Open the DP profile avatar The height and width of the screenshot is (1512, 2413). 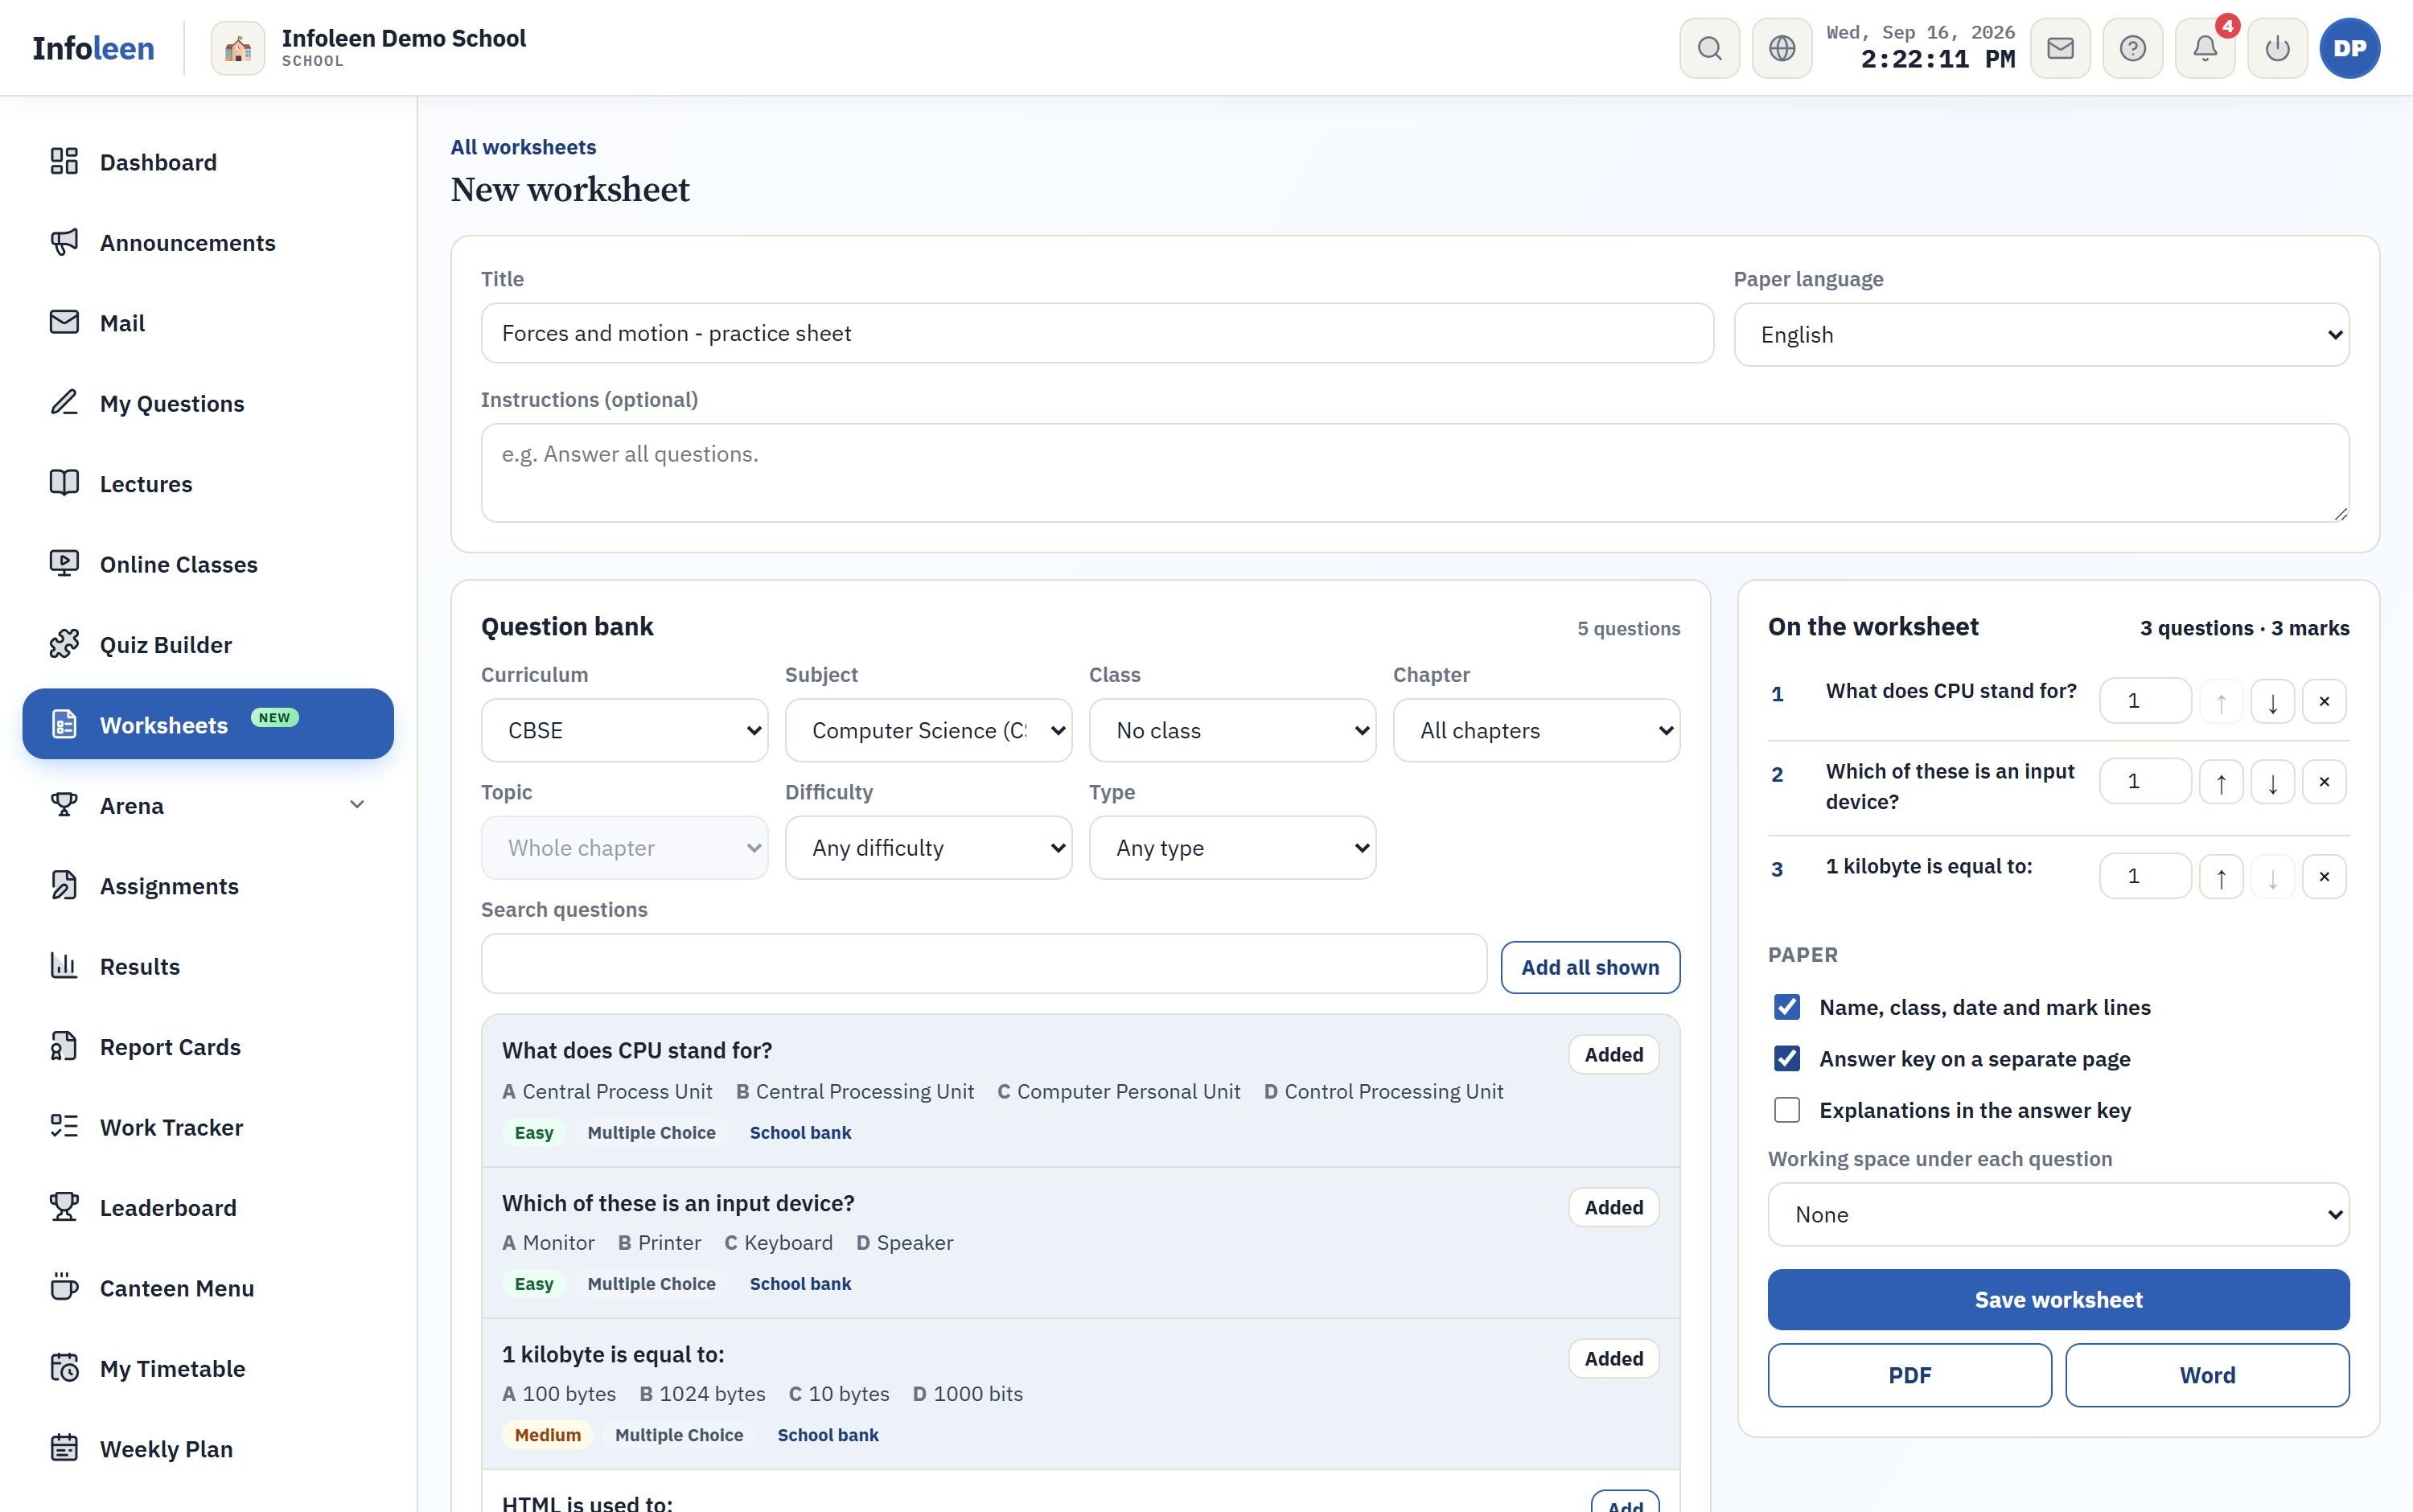2350,48
